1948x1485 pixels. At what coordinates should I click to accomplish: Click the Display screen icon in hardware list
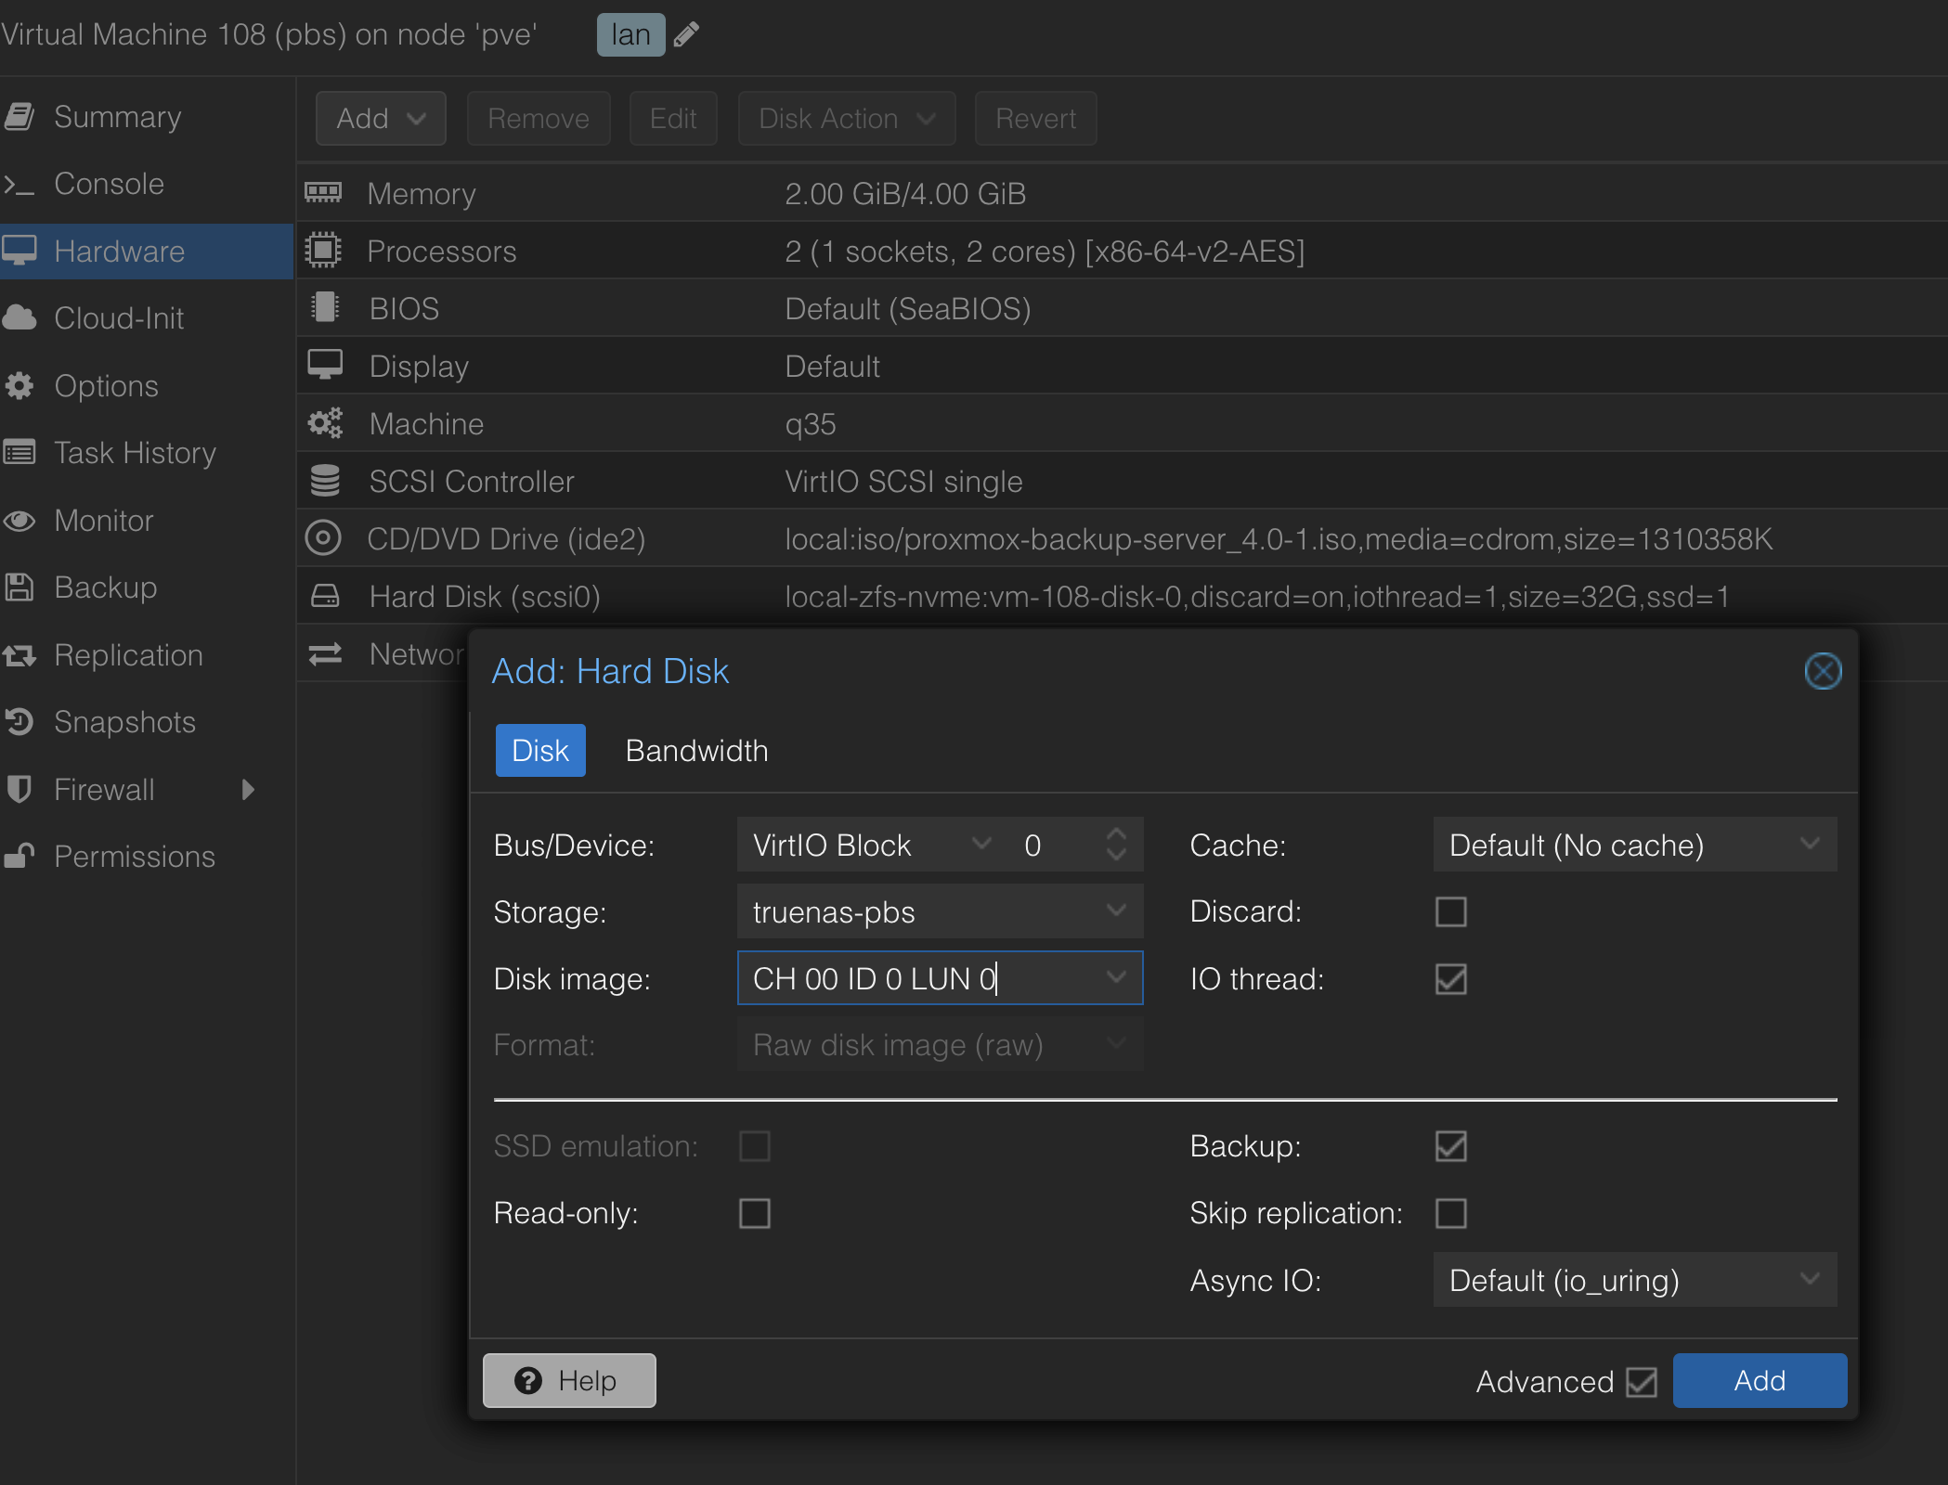click(x=325, y=366)
